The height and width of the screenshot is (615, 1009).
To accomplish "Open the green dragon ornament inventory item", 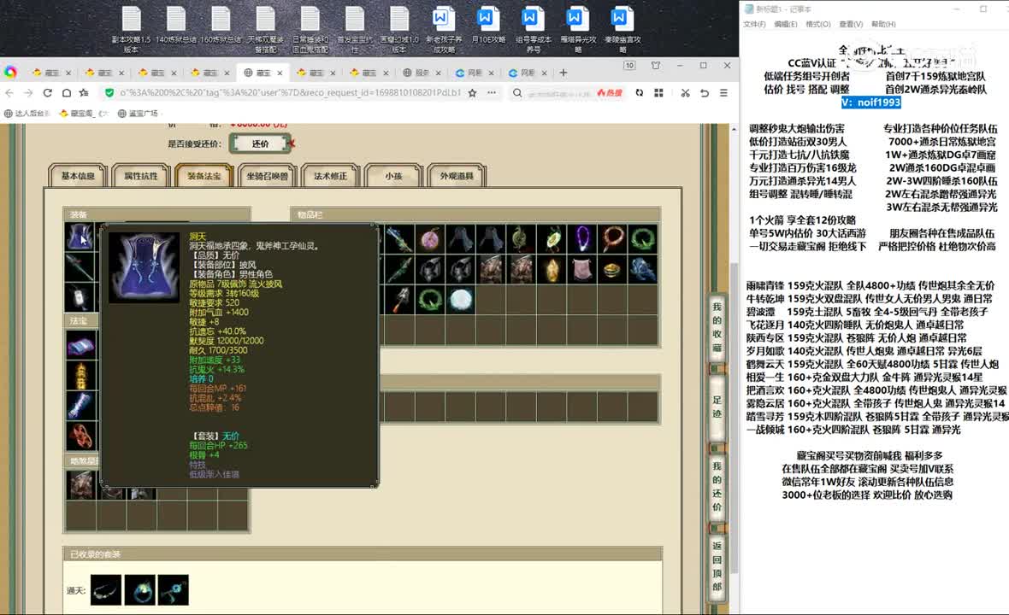I will [x=522, y=239].
